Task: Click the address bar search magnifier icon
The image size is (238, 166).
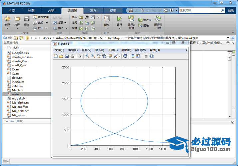Action: (233, 38)
